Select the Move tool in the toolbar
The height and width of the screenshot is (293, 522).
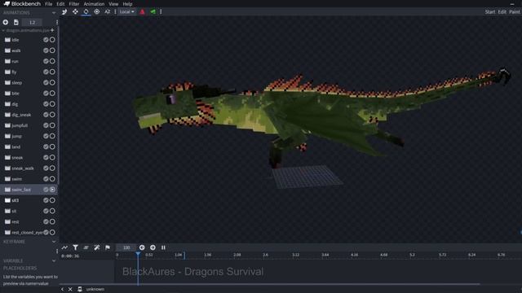point(75,11)
